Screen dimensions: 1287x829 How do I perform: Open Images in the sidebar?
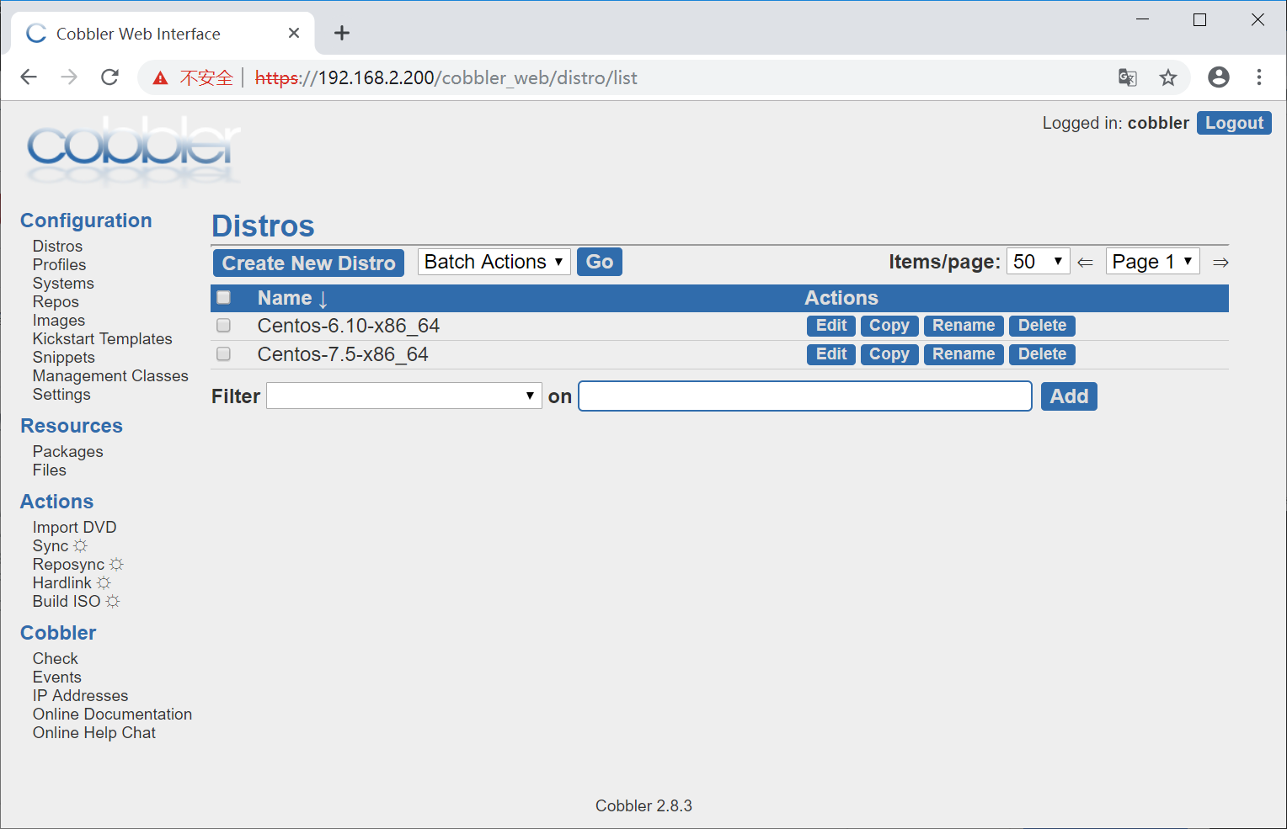[x=59, y=321]
